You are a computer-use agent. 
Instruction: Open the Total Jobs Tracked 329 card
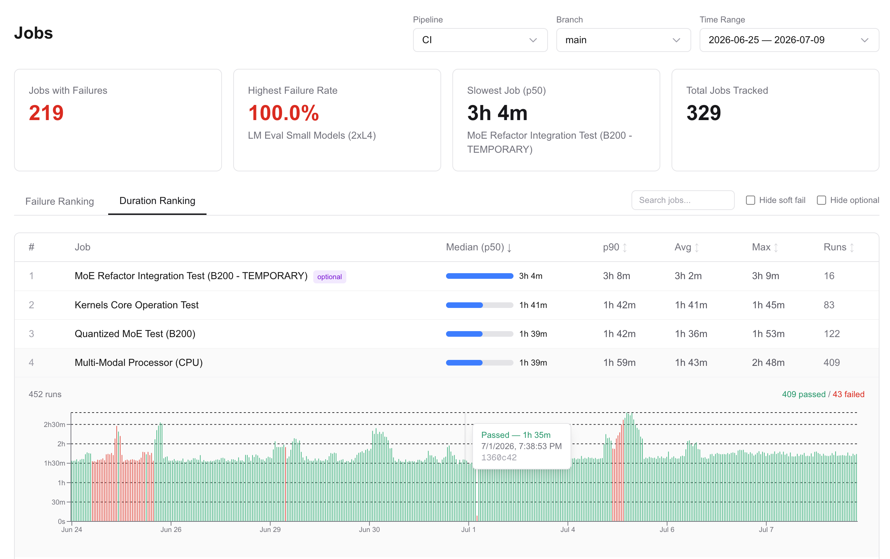[x=775, y=120]
